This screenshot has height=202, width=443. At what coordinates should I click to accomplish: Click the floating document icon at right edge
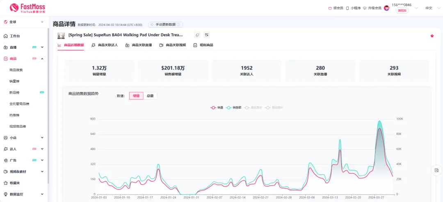click(x=436, y=170)
